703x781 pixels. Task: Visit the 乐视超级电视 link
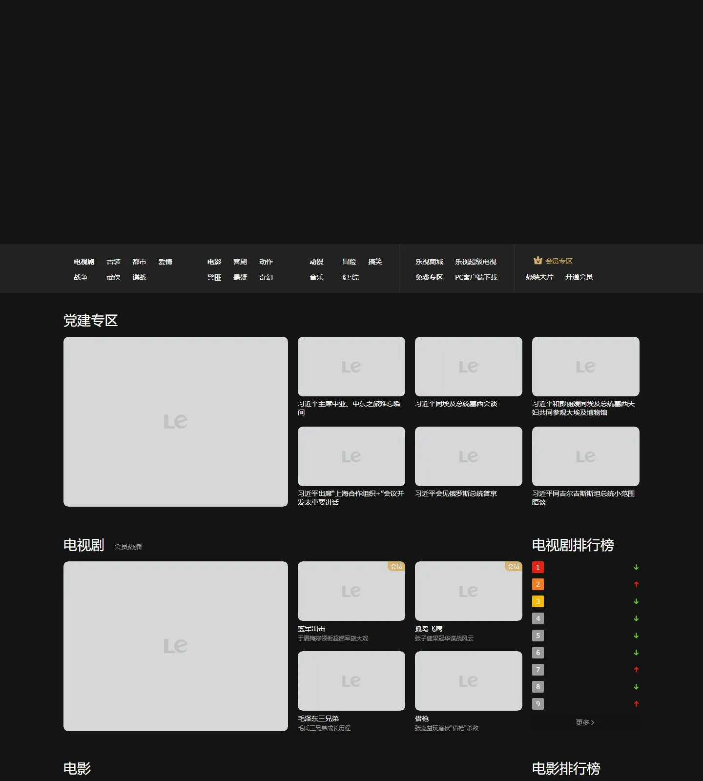point(476,262)
